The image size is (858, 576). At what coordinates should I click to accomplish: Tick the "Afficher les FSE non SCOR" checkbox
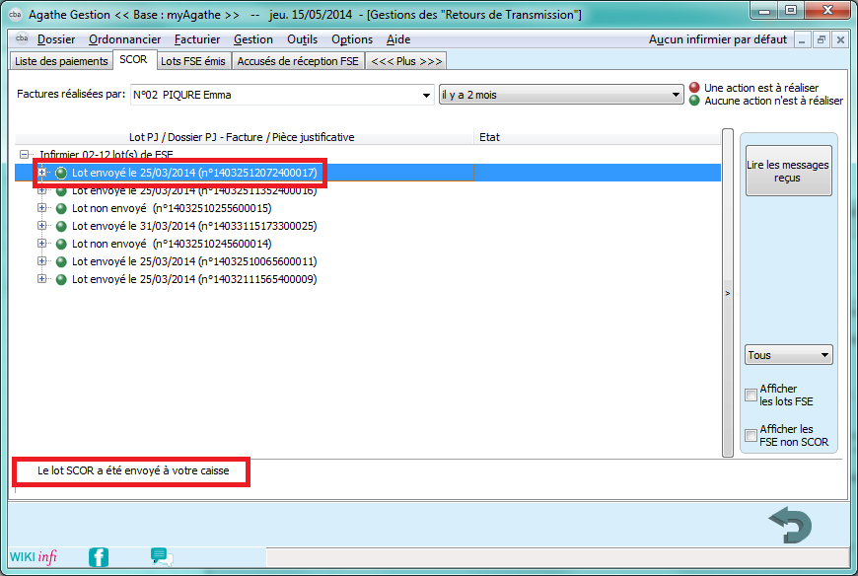pyautogui.click(x=751, y=435)
